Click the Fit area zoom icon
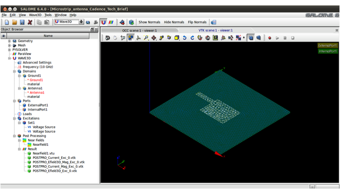Screen dimensions: 340x194 (x=146, y=38)
